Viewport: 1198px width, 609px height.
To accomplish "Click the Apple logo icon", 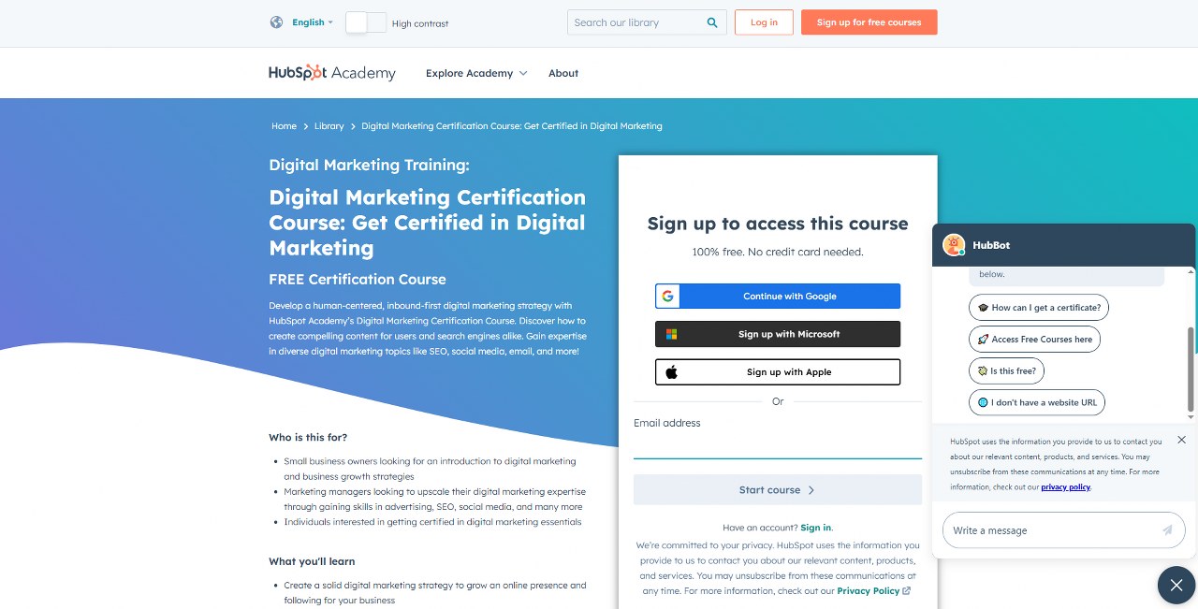I will point(671,372).
